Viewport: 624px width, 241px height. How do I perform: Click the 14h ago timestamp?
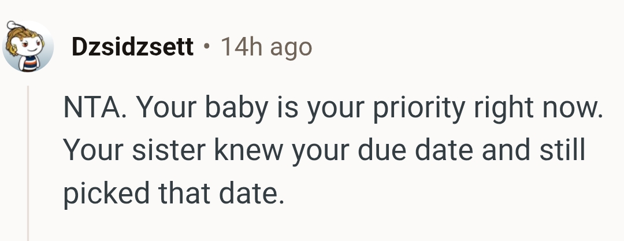266,47
